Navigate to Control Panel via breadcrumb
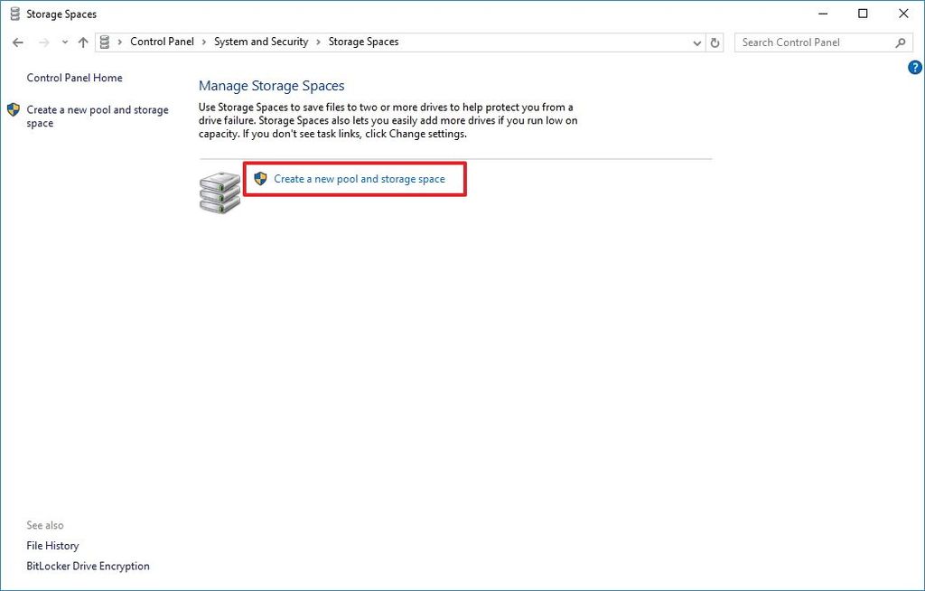 click(163, 42)
